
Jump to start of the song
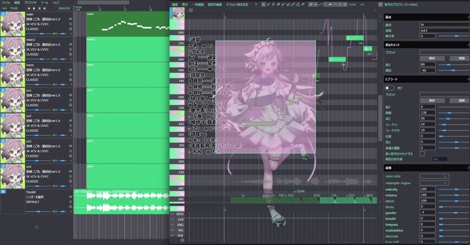click(29, 8)
